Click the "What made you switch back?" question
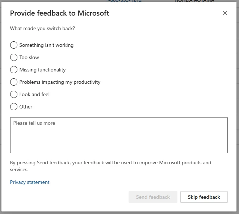239x214 pixels. [x=42, y=28]
